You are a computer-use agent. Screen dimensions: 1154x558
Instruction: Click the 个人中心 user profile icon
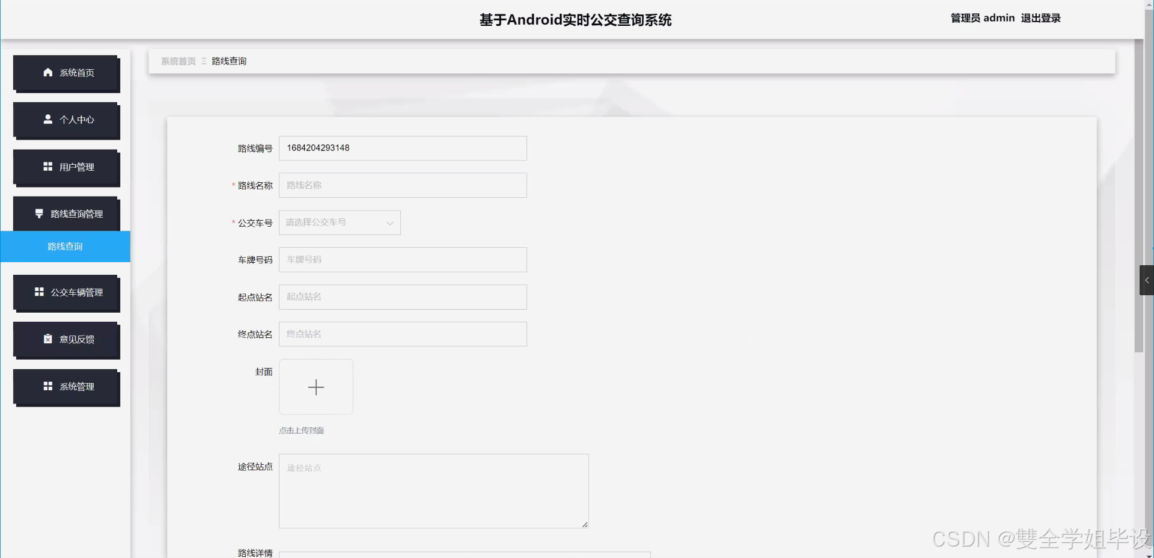click(x=48, y=119)
